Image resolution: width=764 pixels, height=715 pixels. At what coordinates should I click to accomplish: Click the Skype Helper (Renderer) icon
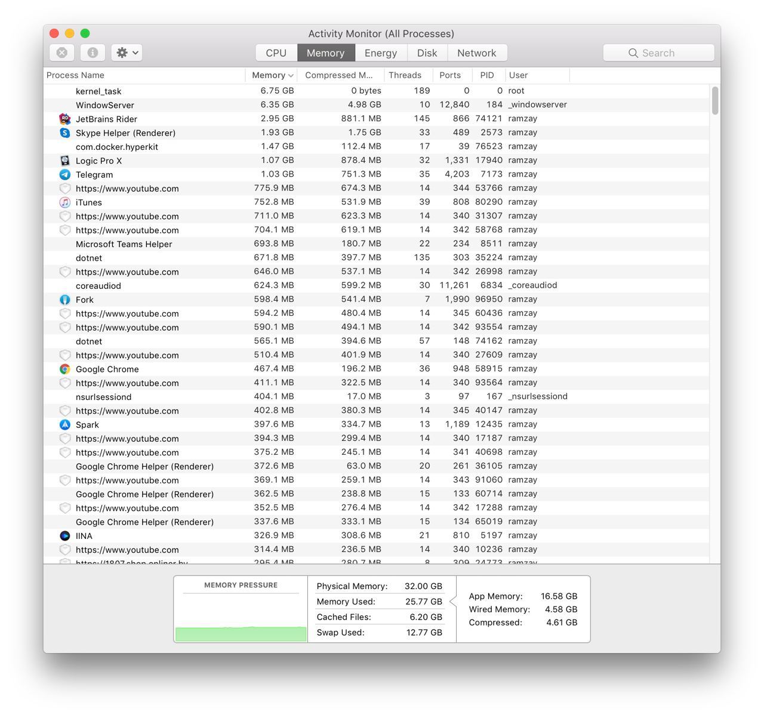65,132
